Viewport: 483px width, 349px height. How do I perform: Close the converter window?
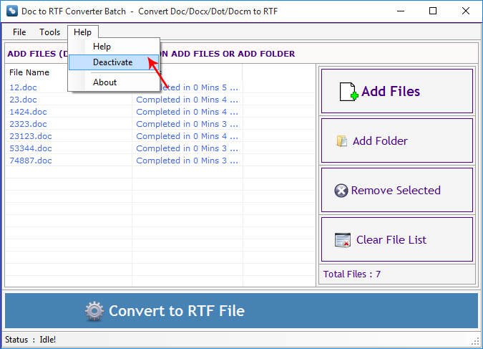[466, 11]
